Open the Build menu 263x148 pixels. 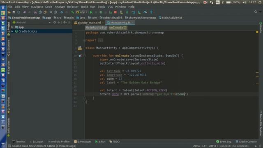click(85, 7)
